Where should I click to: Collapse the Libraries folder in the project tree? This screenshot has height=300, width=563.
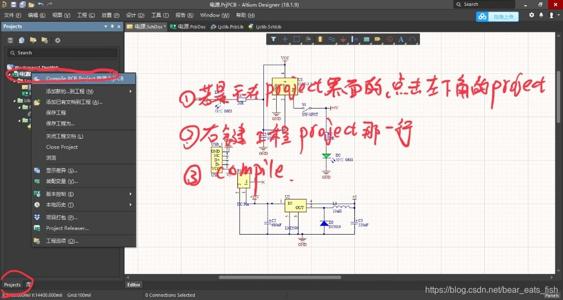pyautogui.click(x=15, y=101)
